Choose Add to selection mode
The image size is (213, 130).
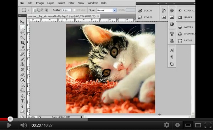pos(39,10)
